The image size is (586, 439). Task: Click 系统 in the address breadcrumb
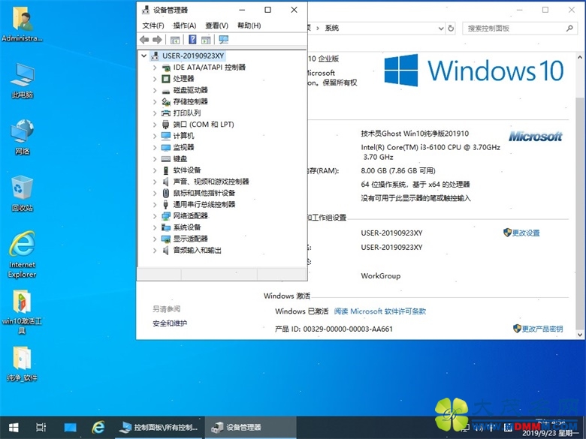pos(332,28)
